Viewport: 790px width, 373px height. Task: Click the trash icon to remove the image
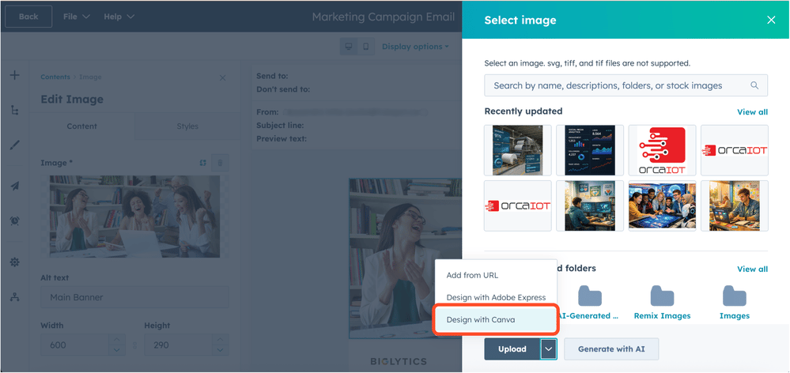[220, 163]
